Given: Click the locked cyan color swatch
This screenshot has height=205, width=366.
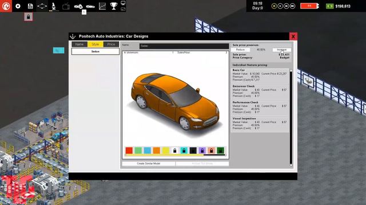Looking at the screenshot, I should pyautogui.click(x=184, y=150).
